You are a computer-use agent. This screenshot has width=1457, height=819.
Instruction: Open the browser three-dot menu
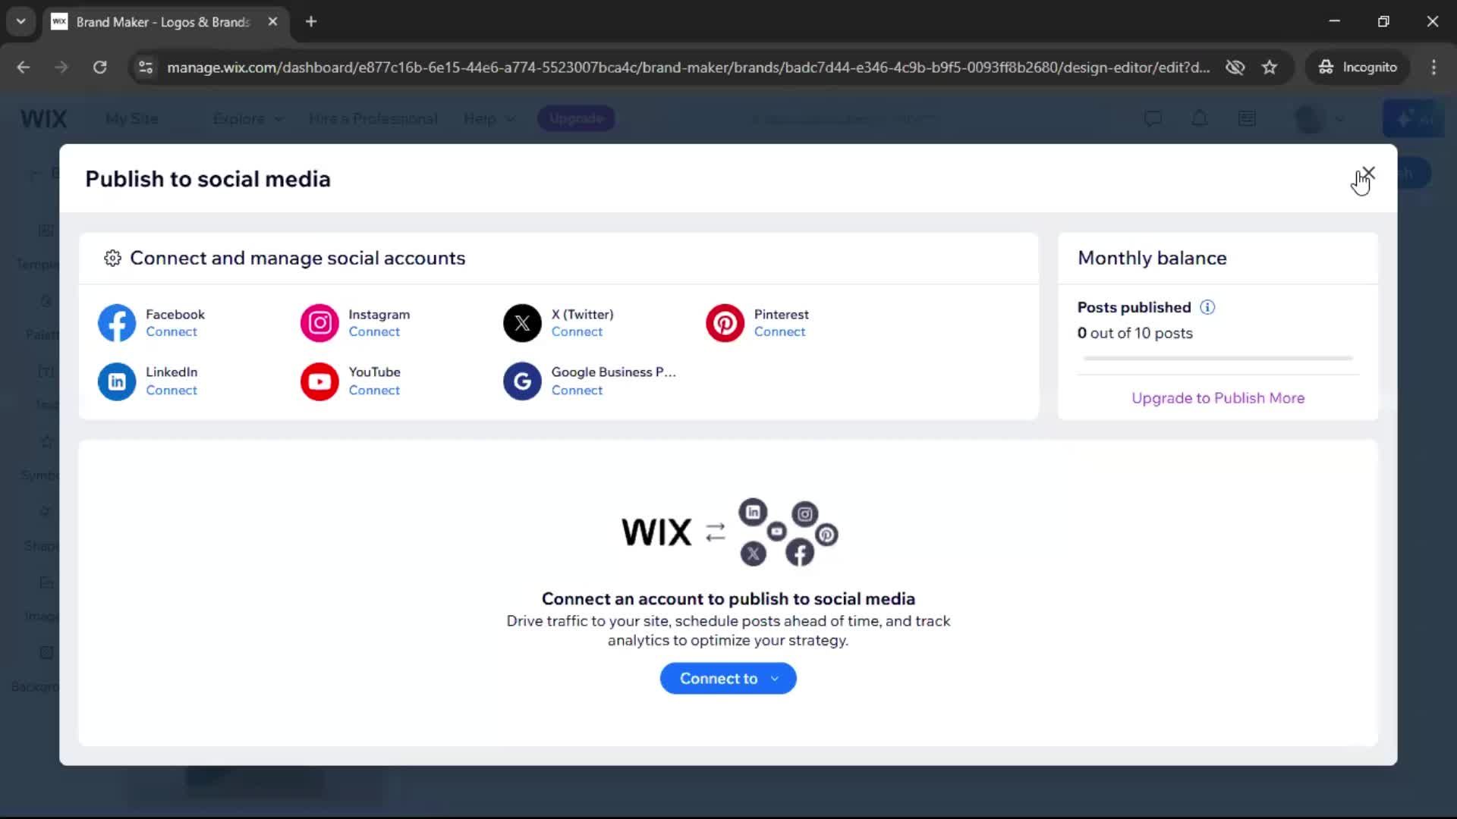1433,67
